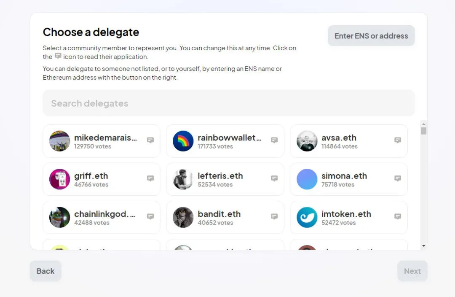Viewport: 455px width, 297px height.
Task: Choose the imtoken.eth avatar thumbnail
Action: tap(307, 217)
